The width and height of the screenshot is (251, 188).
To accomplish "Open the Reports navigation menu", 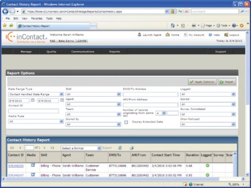I will (114, 52).
